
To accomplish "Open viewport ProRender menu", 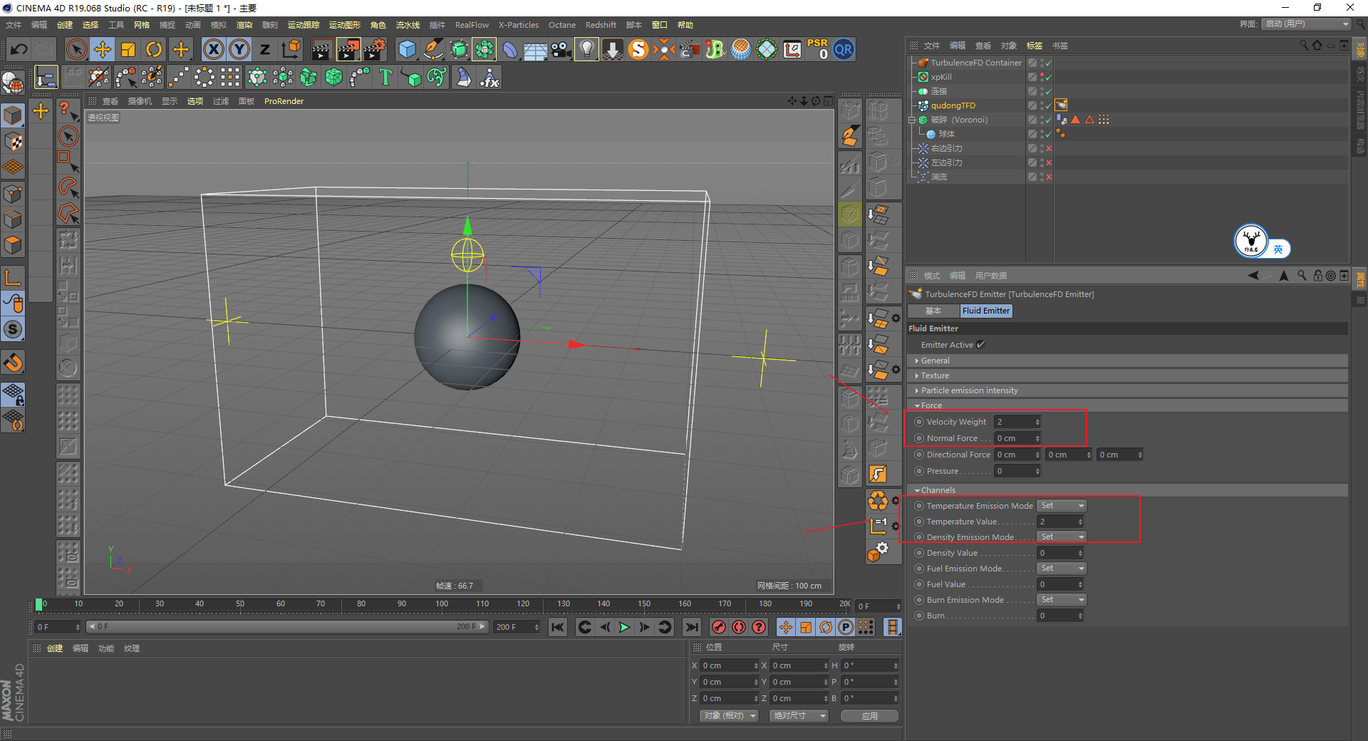I will (284, 101).
